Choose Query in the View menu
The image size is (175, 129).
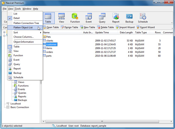tap(25, 64)
